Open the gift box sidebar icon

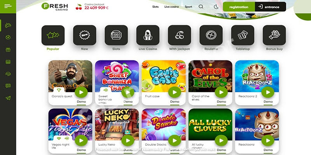click(x=8, y=50)
